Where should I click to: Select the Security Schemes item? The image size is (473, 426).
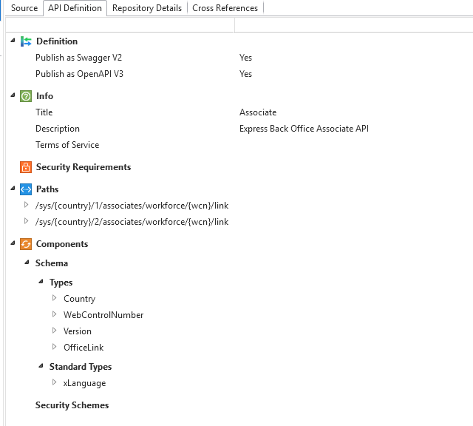tap(72, 405)
